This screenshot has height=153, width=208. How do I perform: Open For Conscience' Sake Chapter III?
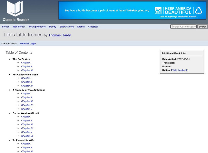click(x=27, y=86)
